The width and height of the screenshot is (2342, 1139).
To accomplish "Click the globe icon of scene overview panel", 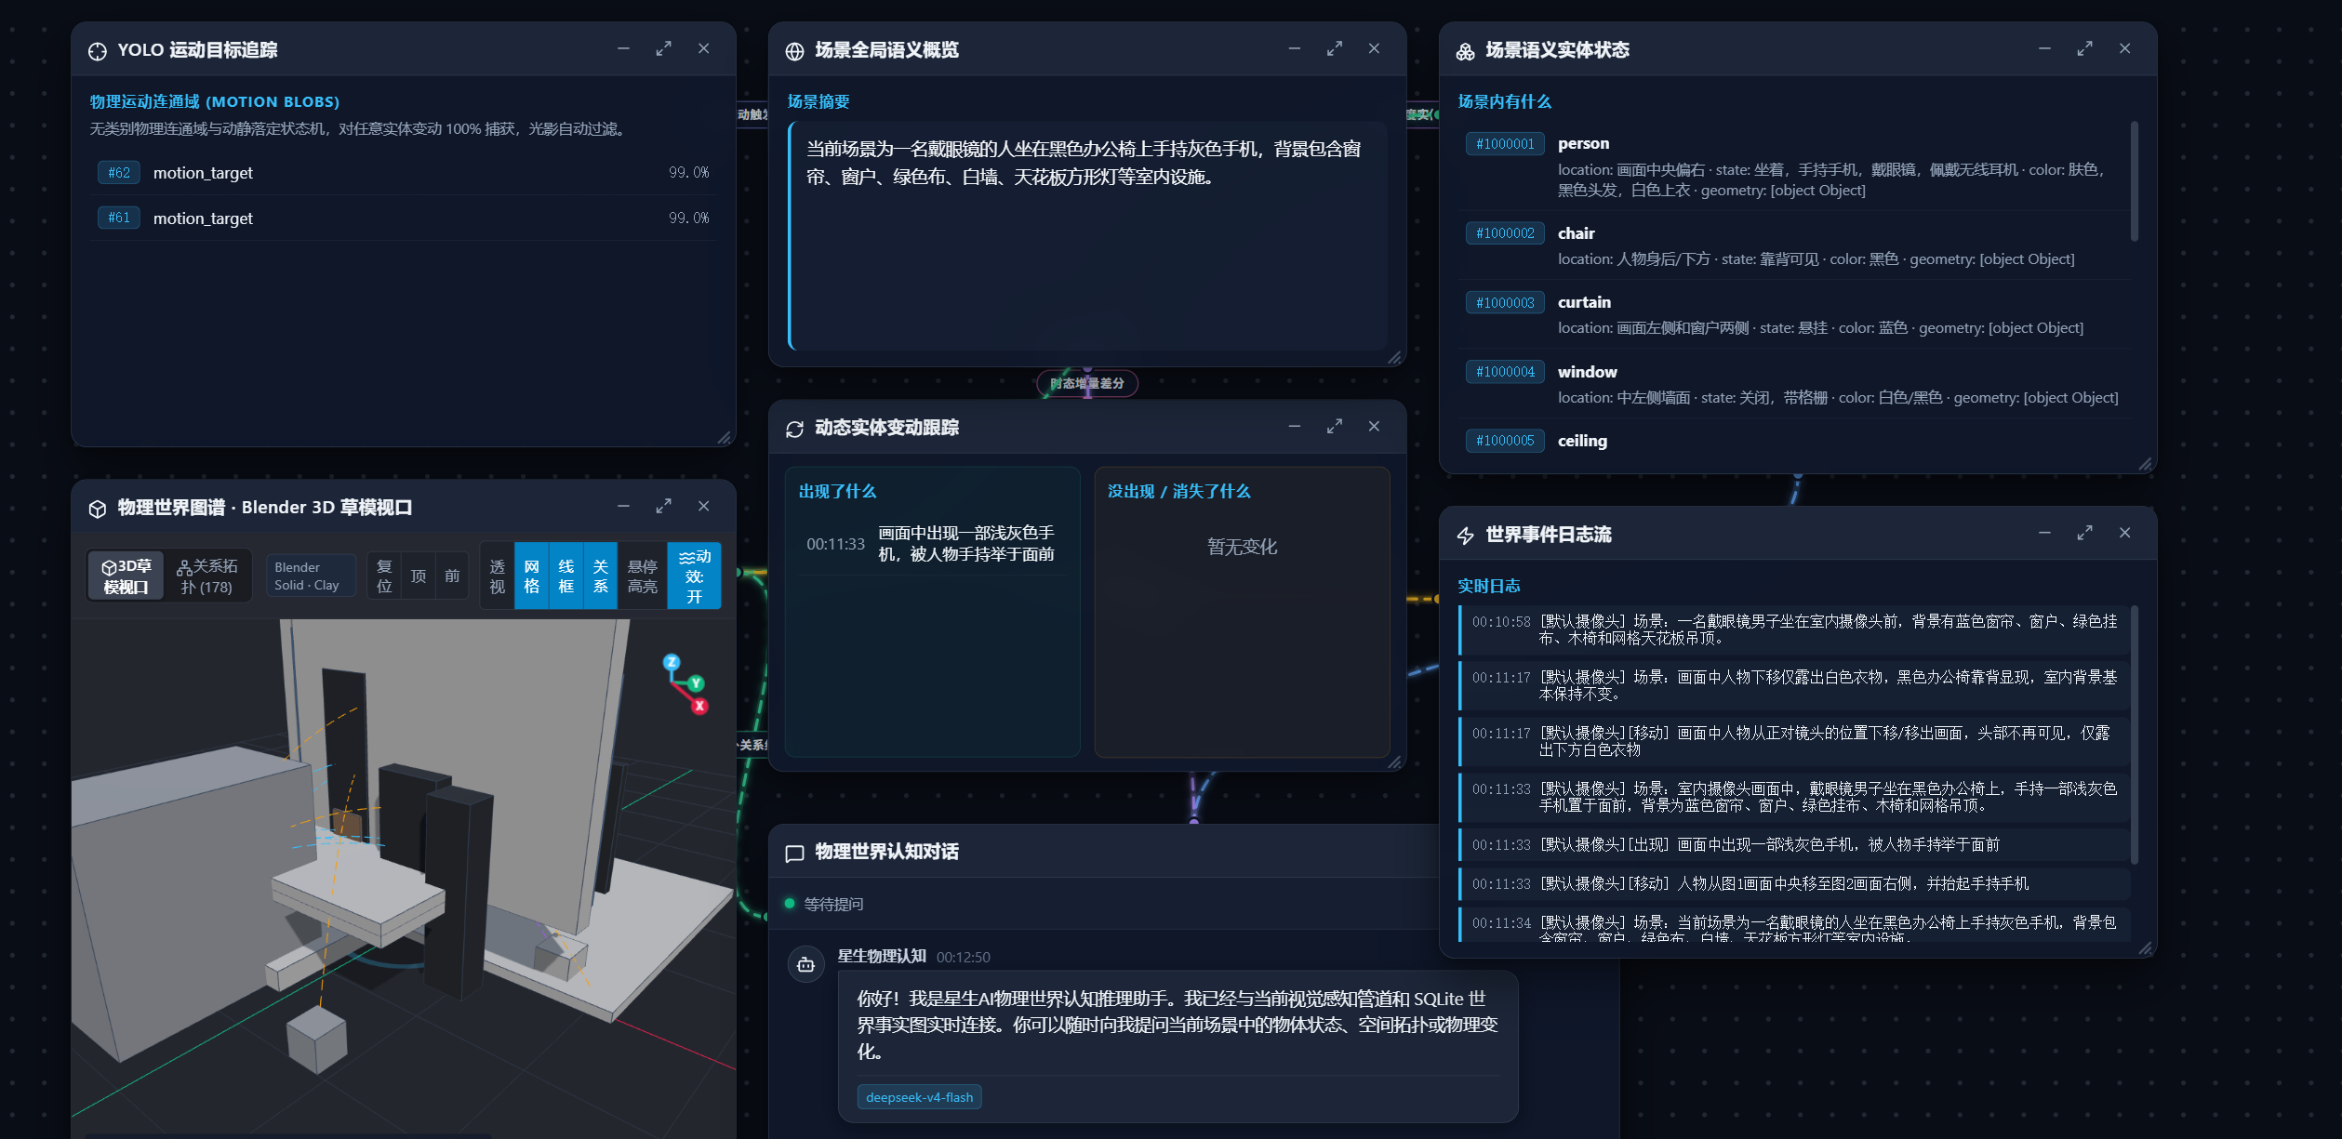I will tap(794, 51).
